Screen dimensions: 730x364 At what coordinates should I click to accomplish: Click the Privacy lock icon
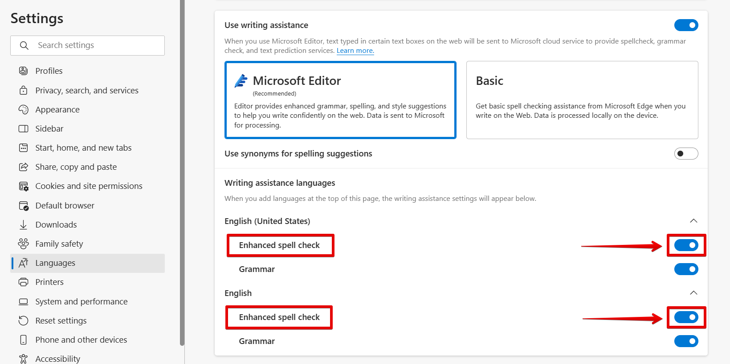(23, 90)
